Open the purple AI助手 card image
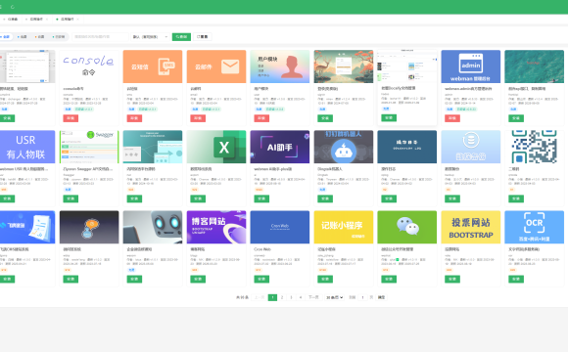 [280, 147]
